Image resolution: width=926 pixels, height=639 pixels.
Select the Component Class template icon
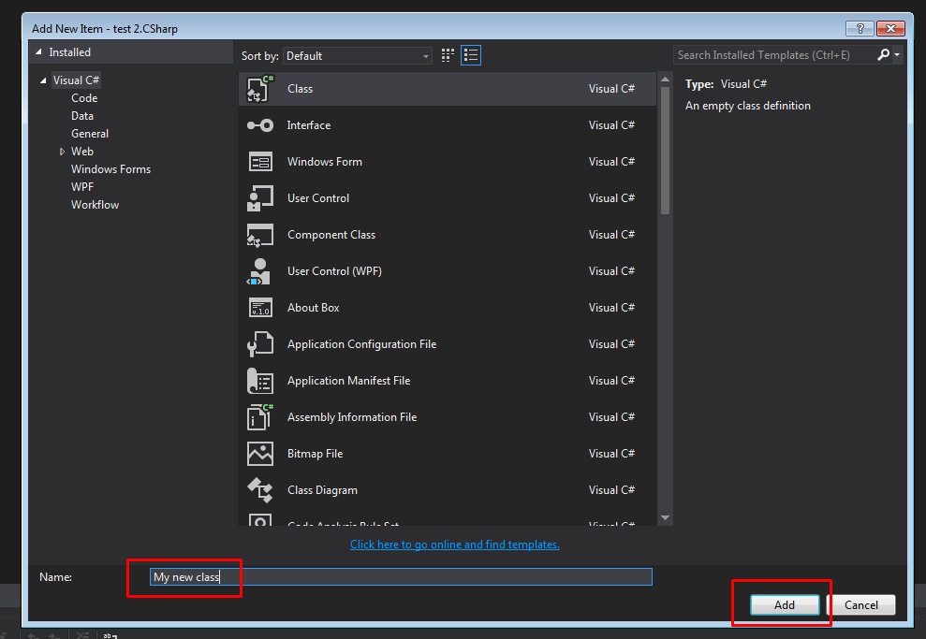click(260, 235)
